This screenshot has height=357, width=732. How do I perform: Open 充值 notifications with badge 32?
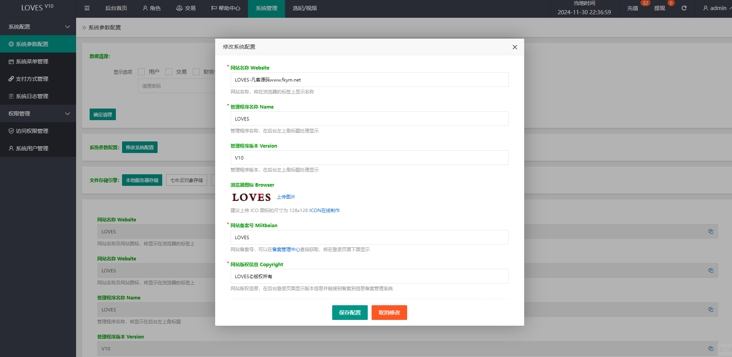(x=633, y=8)
